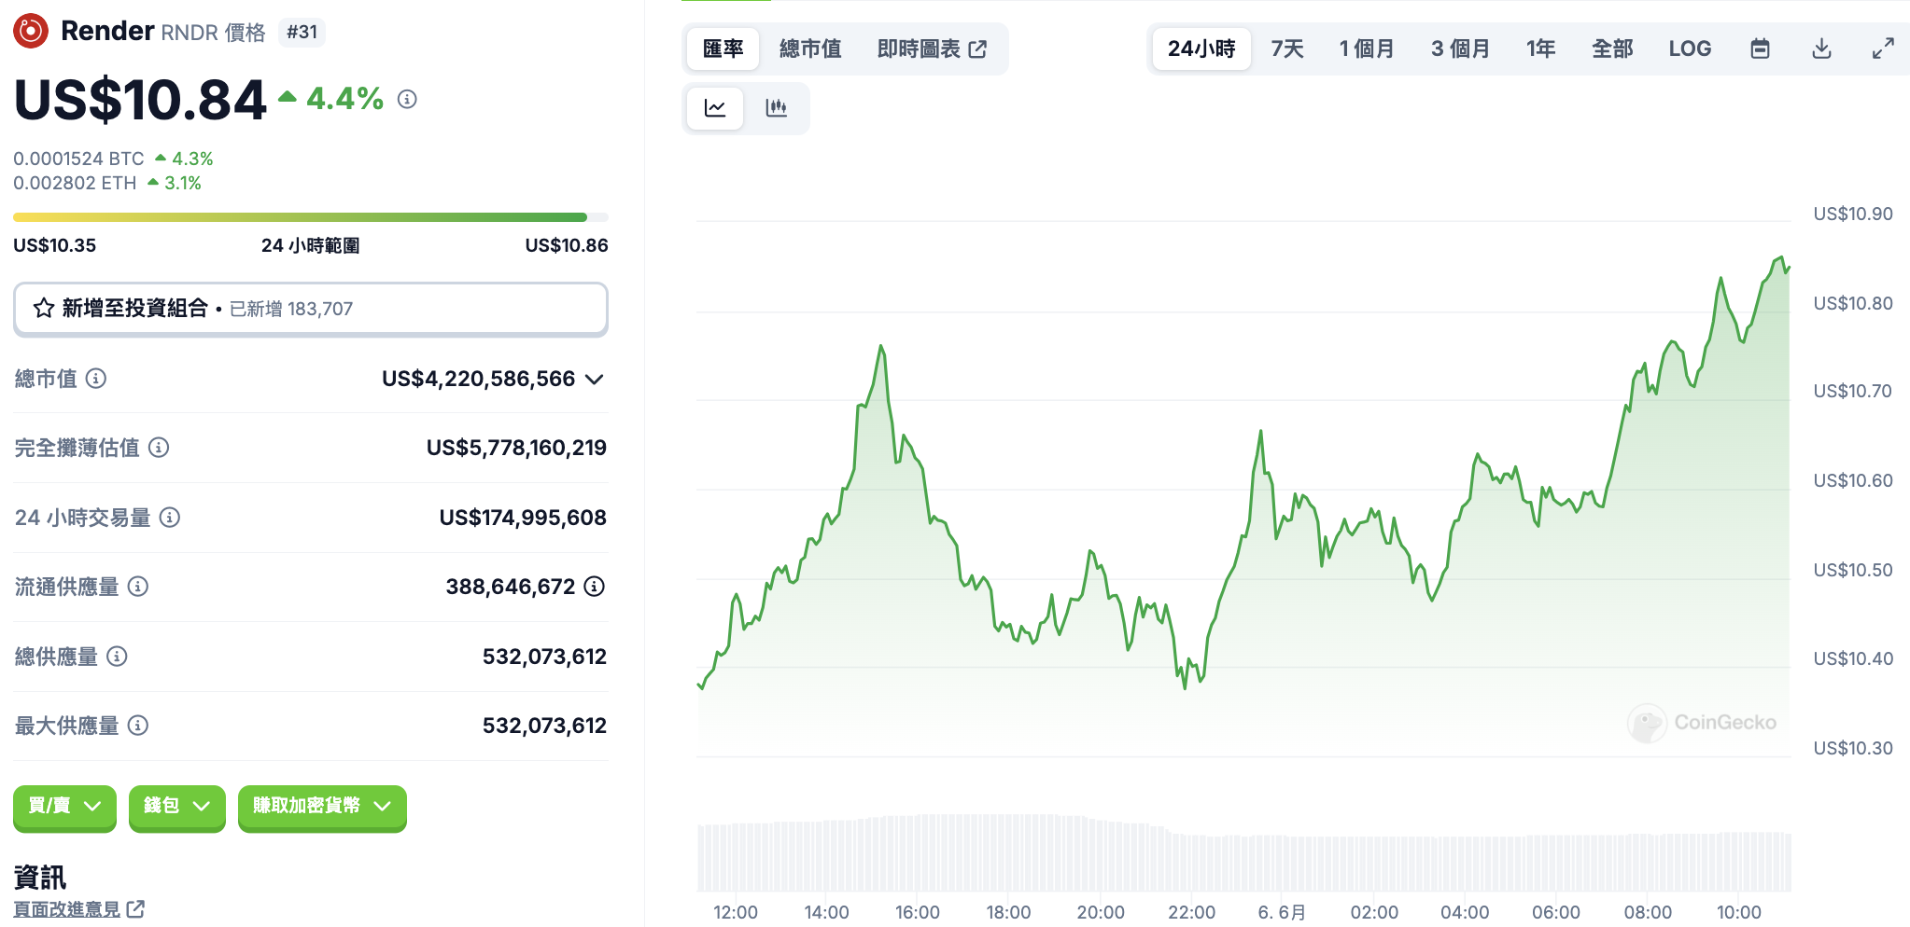Open the 賺取加密貨幣 dropdown
Viewport: 1910px width, 927px height.
tap(322, 807)
